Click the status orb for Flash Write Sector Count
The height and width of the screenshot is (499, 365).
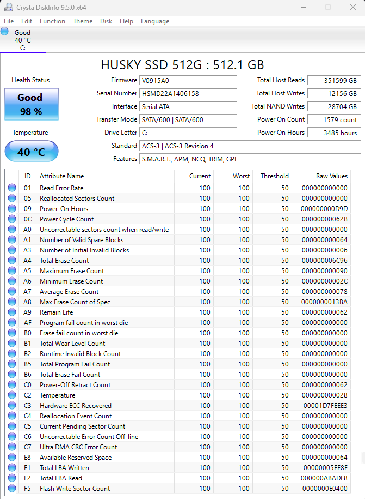tap(12, 488)
